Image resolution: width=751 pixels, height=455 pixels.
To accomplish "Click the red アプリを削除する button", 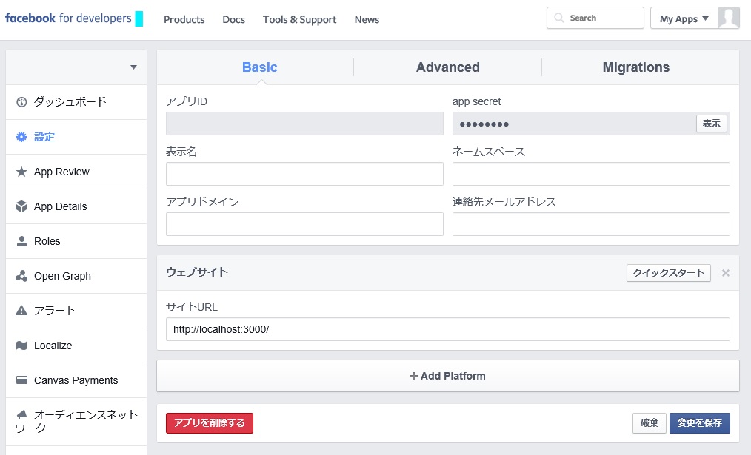I will (210, 423).
